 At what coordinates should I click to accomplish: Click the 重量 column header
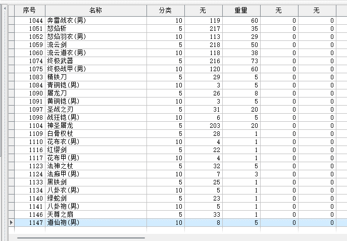(241, 11)
